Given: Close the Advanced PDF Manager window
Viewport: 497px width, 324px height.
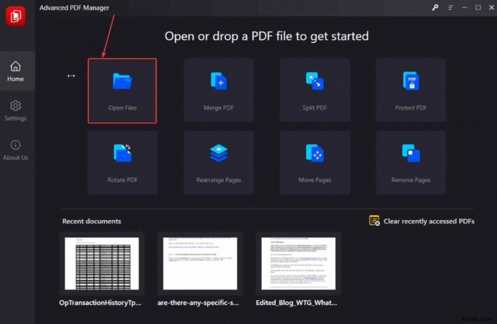Looking at the screenshot, I should pos(491,7).
